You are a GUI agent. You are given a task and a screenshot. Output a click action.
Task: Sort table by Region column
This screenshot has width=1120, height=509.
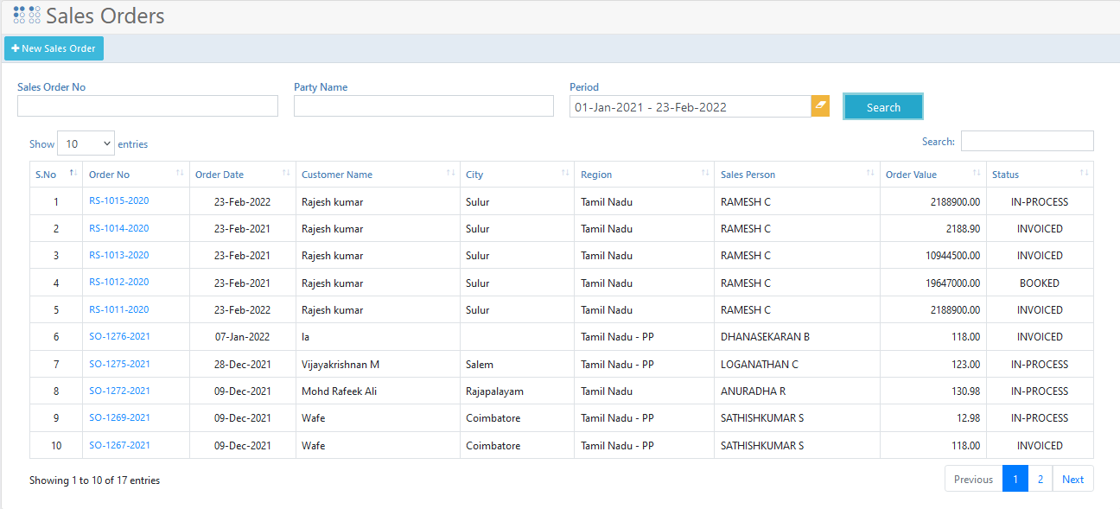645,175
